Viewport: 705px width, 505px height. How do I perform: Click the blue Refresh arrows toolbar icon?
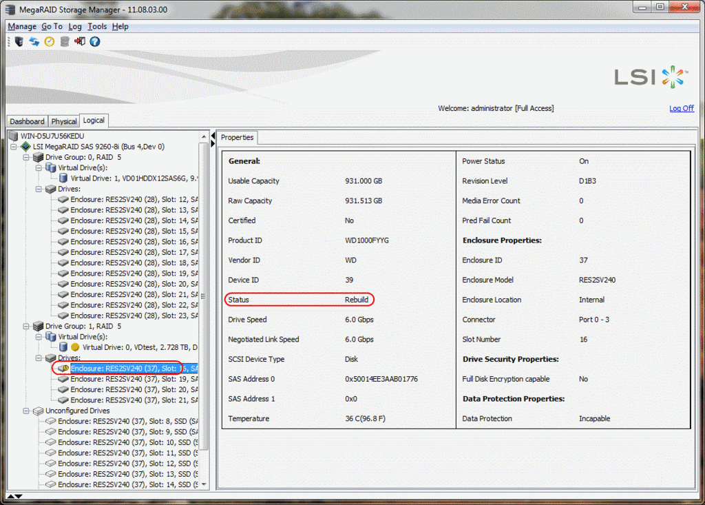pyautogui.click(x=34, y=42)
